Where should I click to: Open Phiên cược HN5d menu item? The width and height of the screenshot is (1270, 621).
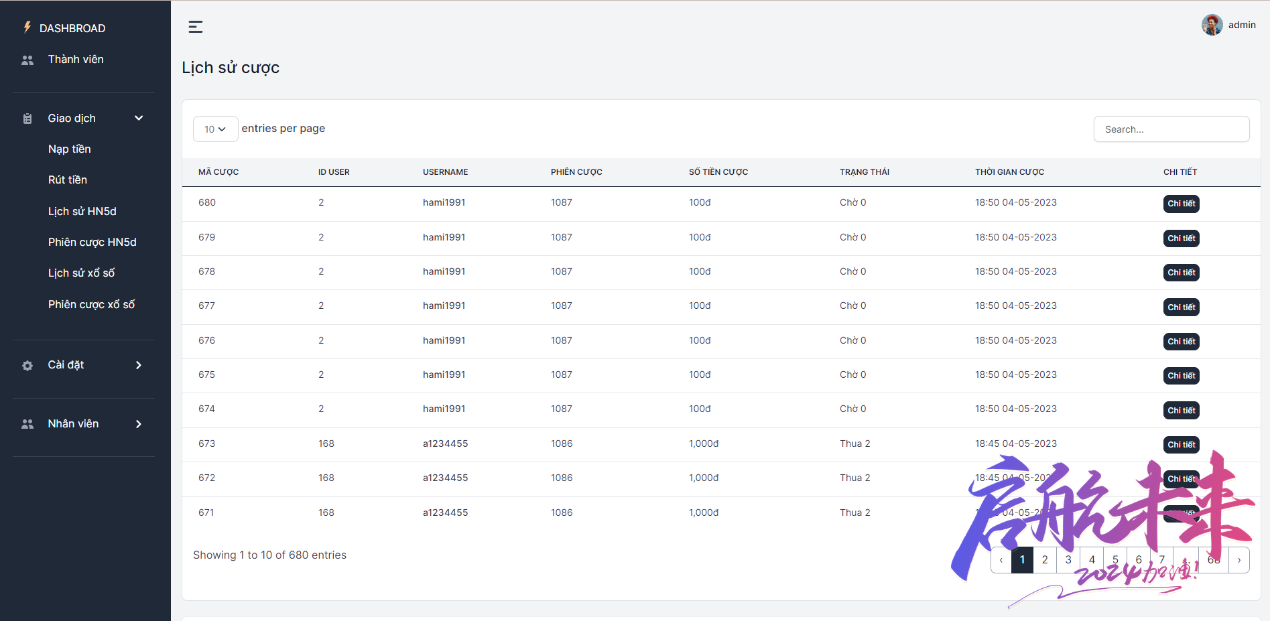(x=92, y=243)
